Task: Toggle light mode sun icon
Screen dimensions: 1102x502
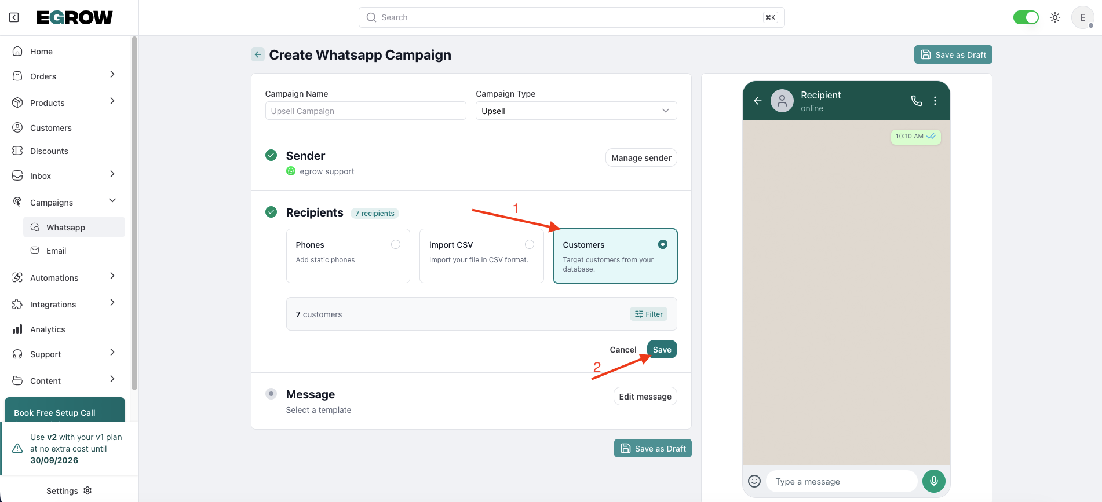Action: (x=1055, y=17)
